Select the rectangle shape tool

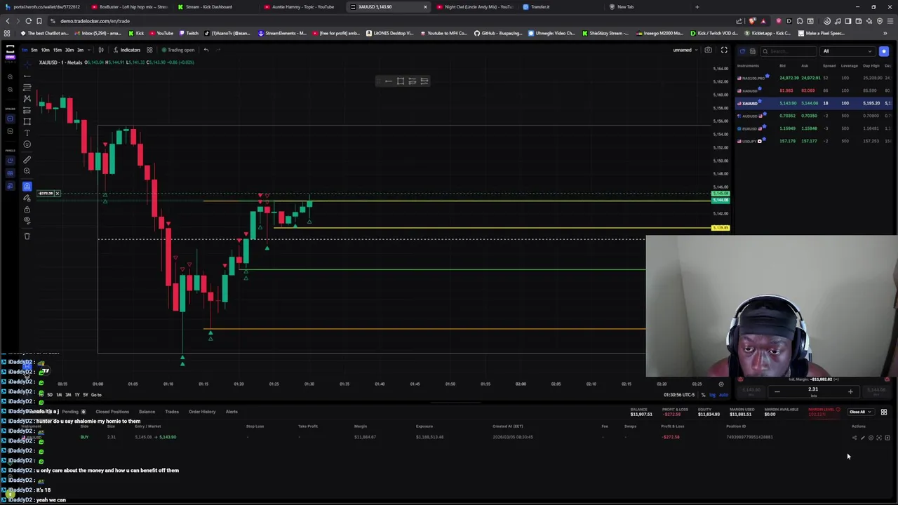pos(27,121)
